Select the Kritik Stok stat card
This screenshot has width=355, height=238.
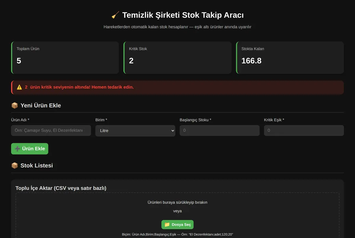177,58
